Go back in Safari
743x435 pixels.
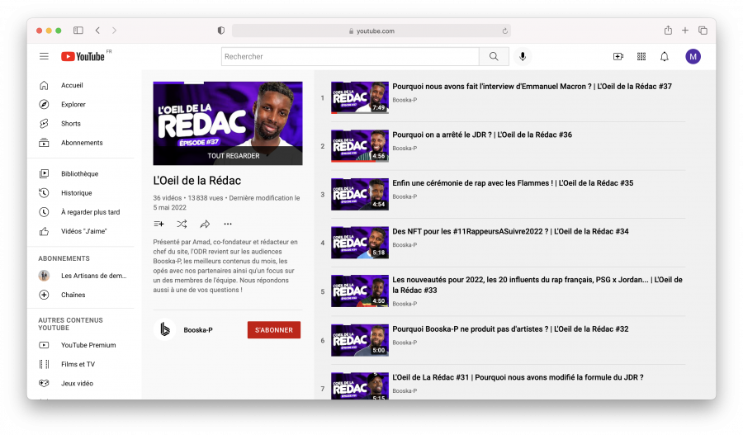97,31
